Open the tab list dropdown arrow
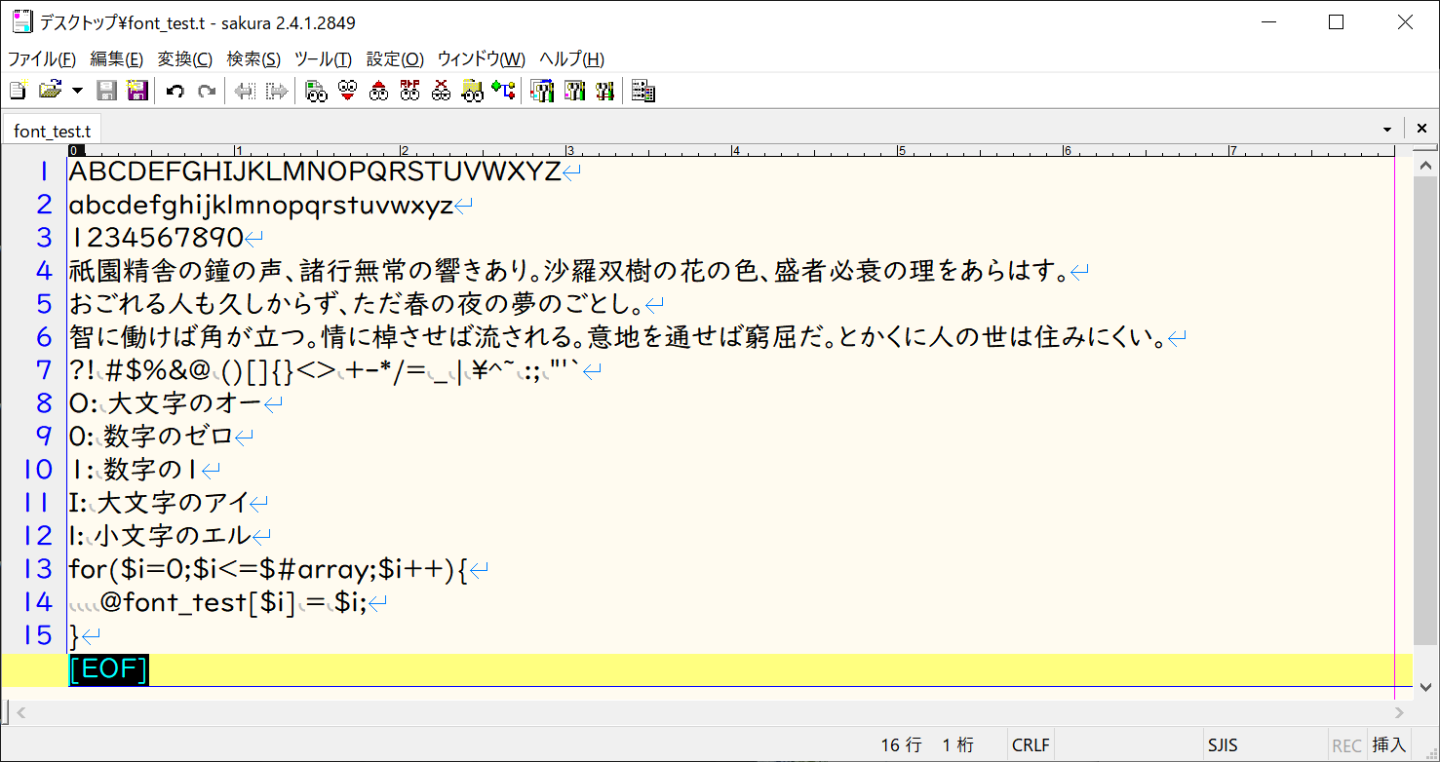The image size is (1440, 762). pos(1386,129)
